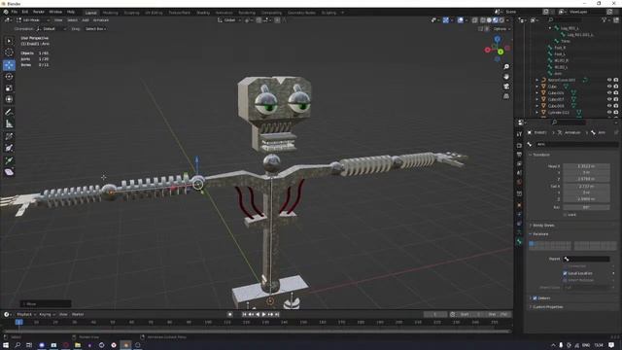The width and height of the screenshot is (622, 350).
Task: Hide the Cube object eye icon
Action: [609, 87]
